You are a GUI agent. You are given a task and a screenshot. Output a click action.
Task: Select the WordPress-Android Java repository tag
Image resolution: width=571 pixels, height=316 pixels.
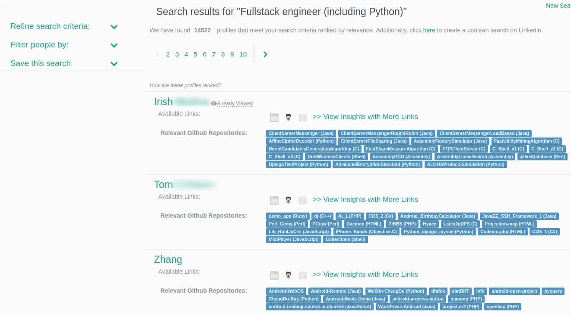tap(406, 307)
